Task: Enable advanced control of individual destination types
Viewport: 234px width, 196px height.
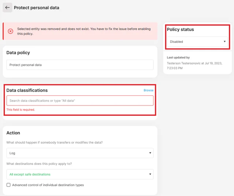Action: tap(8, 185)
